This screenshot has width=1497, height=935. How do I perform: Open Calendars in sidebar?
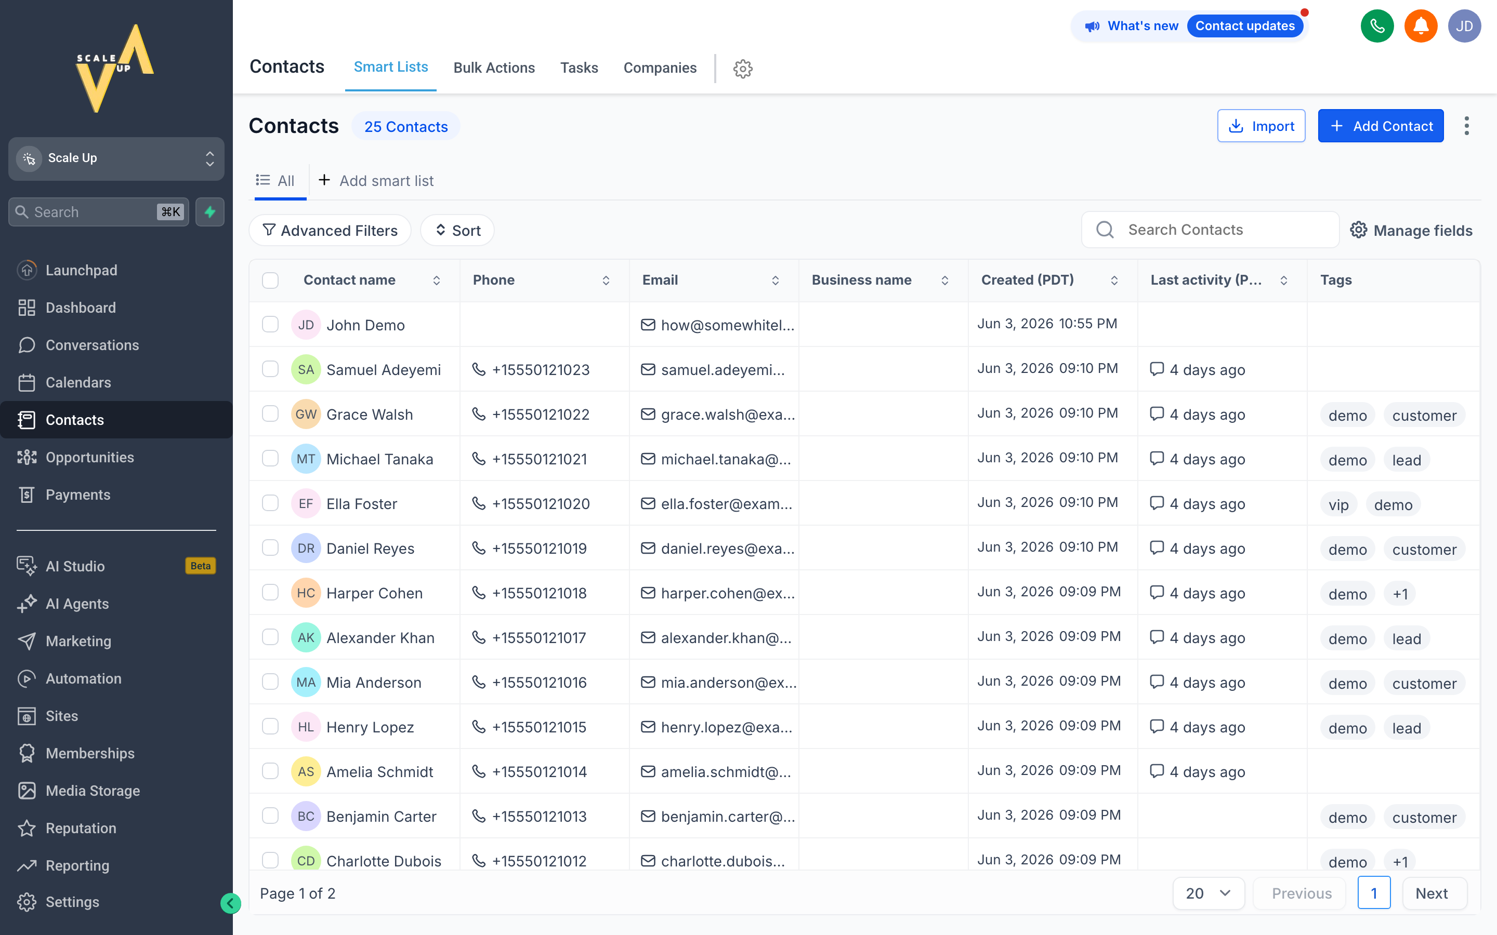coord(116,382)
